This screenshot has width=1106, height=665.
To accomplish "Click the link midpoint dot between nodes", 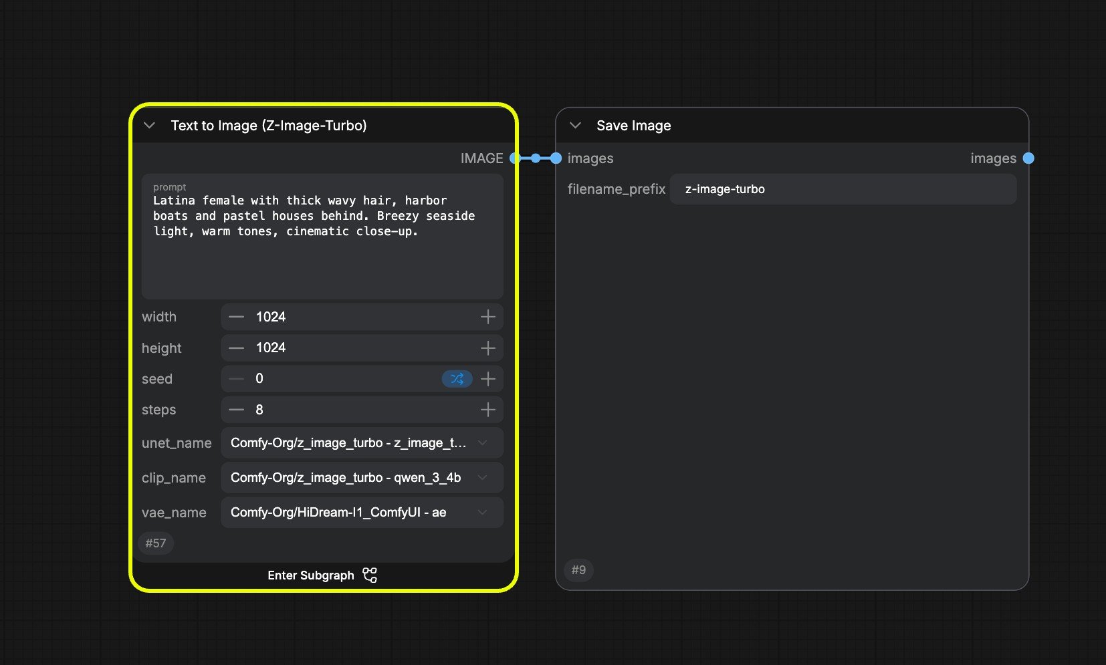I will tap(536, 158).
